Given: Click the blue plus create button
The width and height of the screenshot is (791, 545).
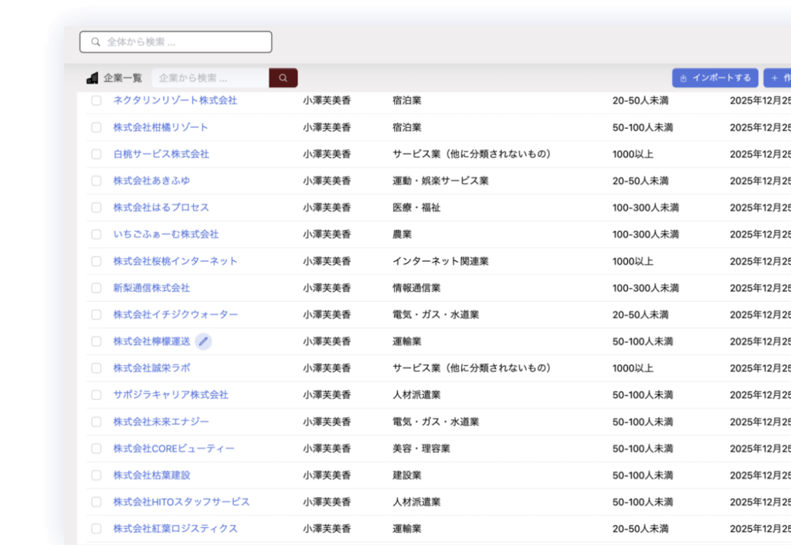Looking at the screenshot, I should [x=777, y=78].
